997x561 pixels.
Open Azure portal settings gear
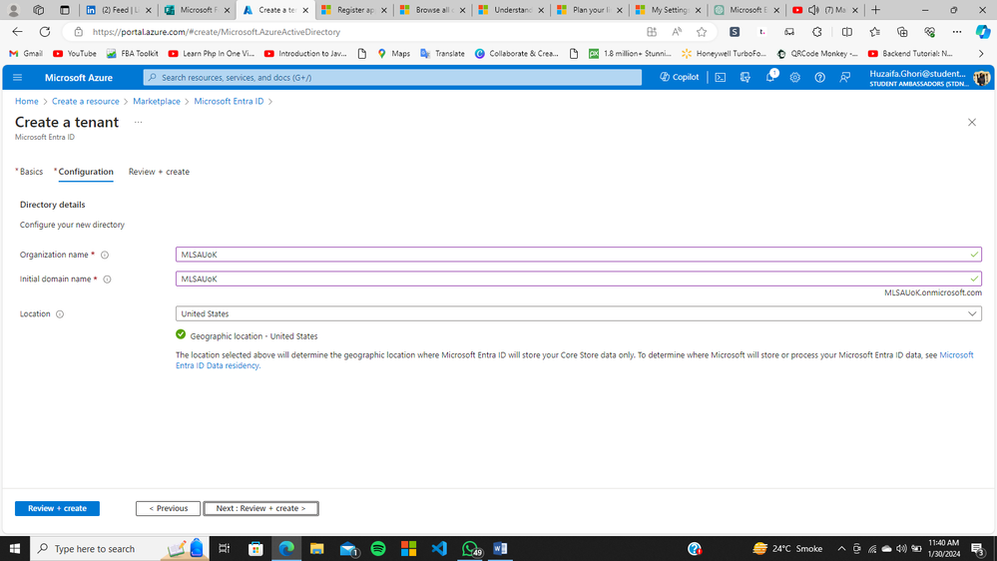pyautogui.click(x=794, y=78)
